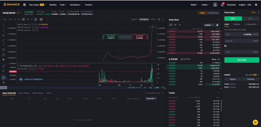Toggle percent scale on chart

145,88
